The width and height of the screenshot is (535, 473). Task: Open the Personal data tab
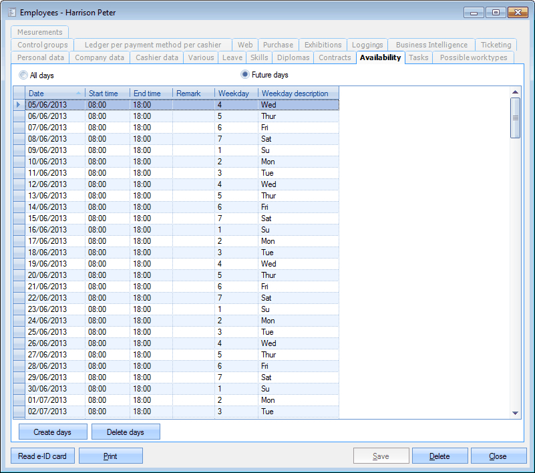41,57
